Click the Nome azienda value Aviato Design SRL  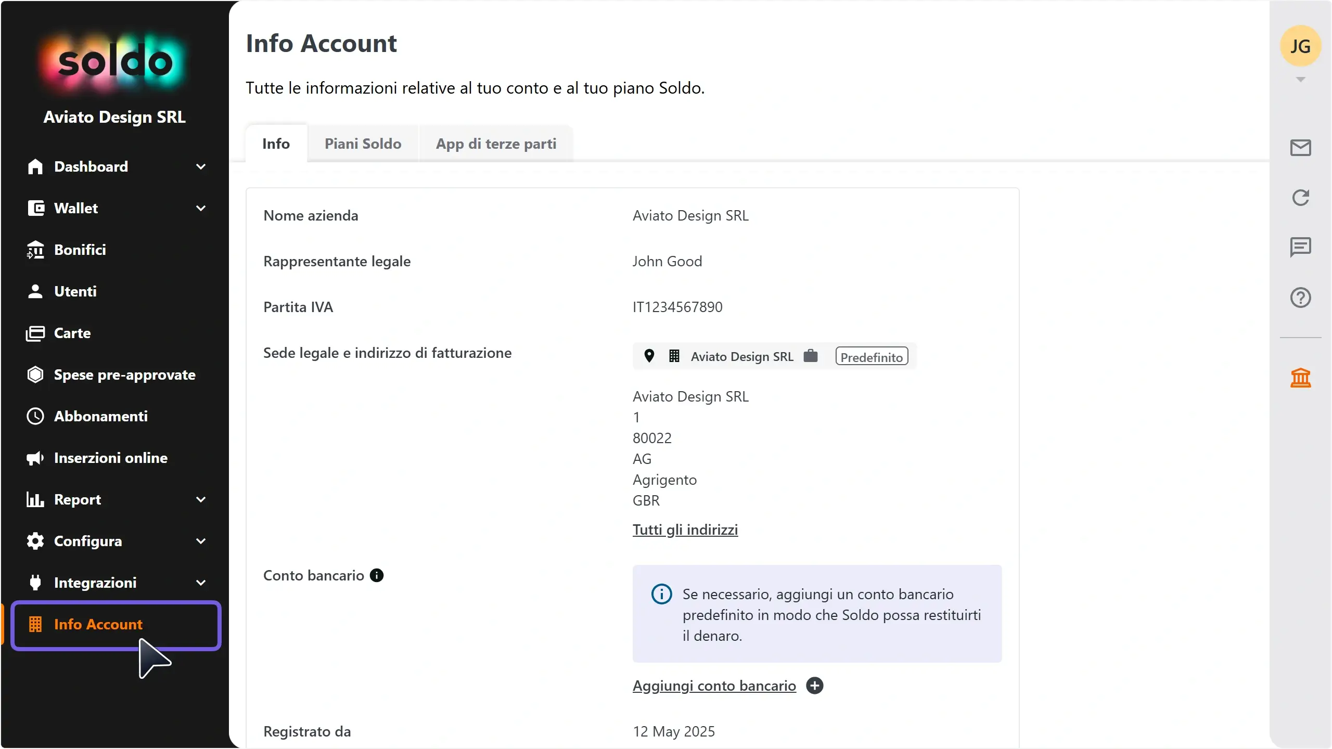point(690,215)
